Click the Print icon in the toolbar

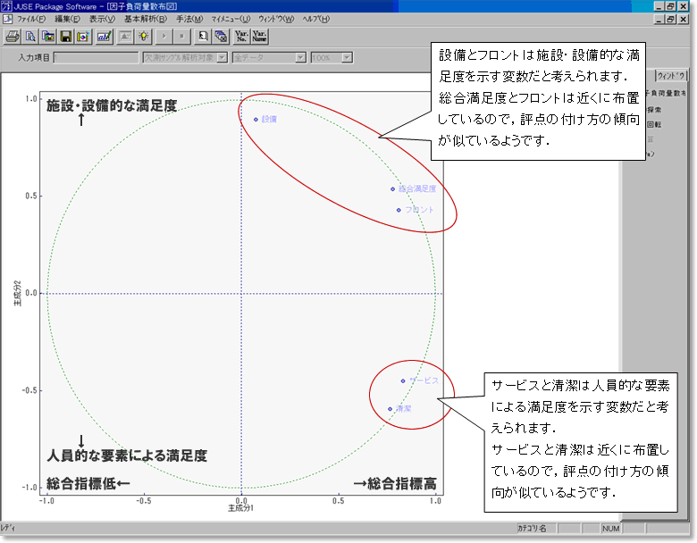click(x=13, y=37)
